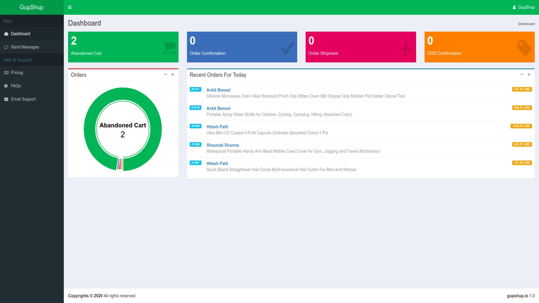Click the 537.51 USD price tag

tap(522, 89)
